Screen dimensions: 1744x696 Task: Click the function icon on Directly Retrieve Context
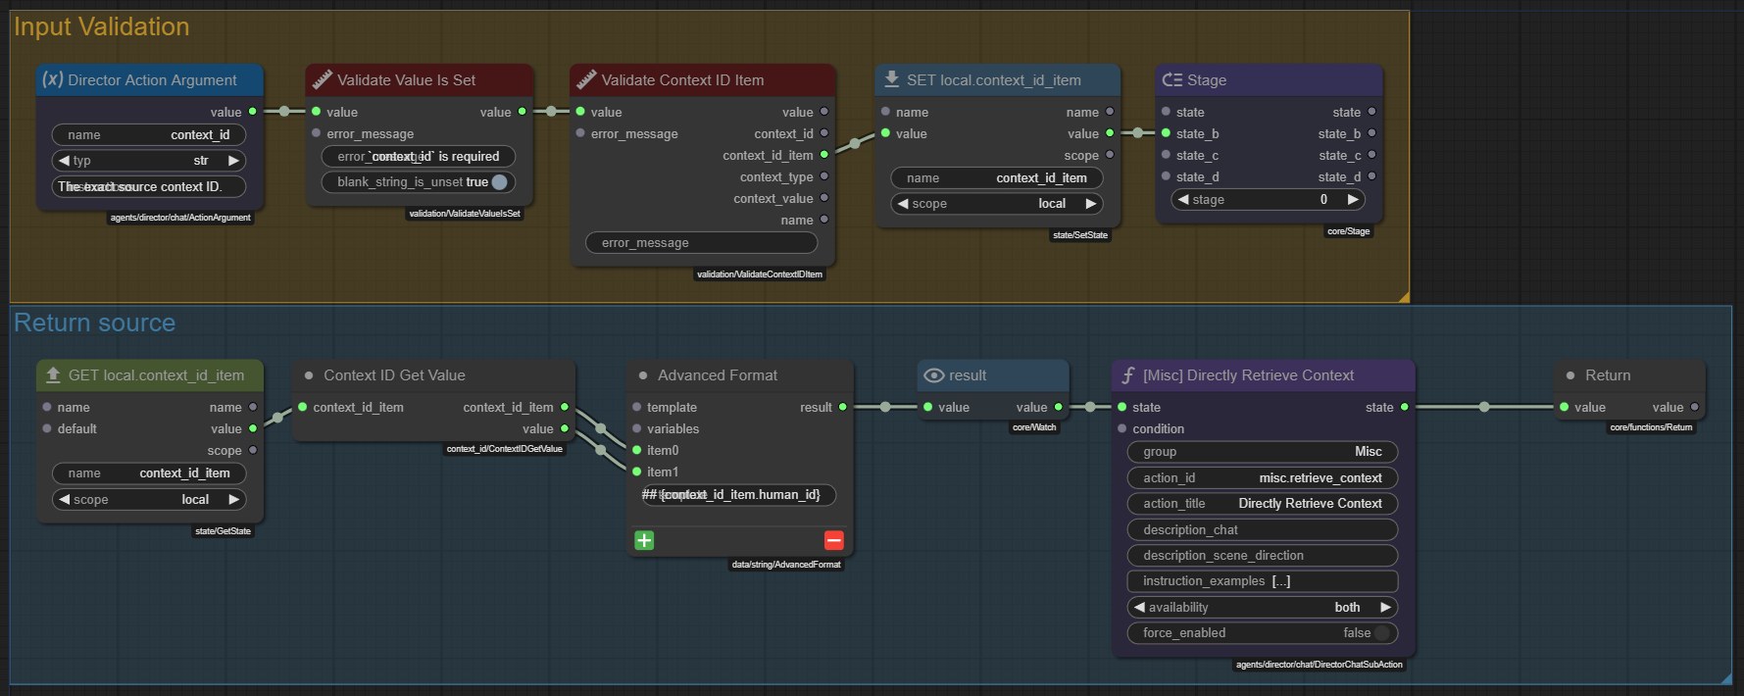pos(1128,375)
